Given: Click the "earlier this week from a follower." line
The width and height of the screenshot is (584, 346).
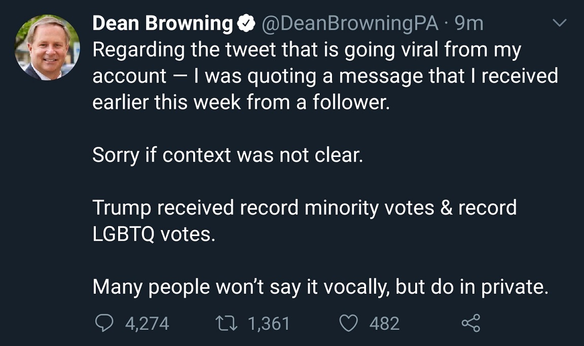Looking at the screenshot, I should coord(241,102).
